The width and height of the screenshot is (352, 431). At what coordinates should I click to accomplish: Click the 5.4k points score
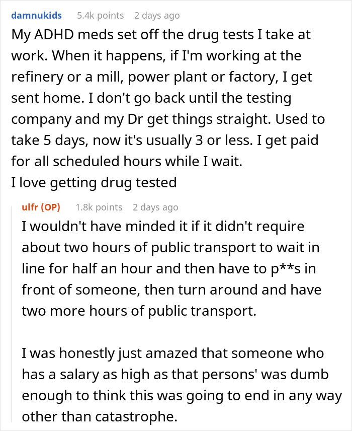tap(100, 16)
